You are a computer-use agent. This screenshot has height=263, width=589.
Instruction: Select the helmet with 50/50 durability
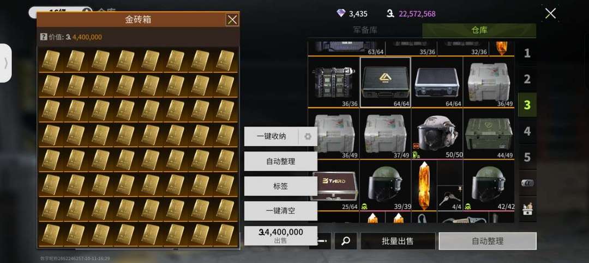(437, 134)
